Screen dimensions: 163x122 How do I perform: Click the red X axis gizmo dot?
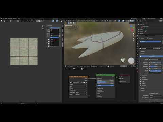132,30
